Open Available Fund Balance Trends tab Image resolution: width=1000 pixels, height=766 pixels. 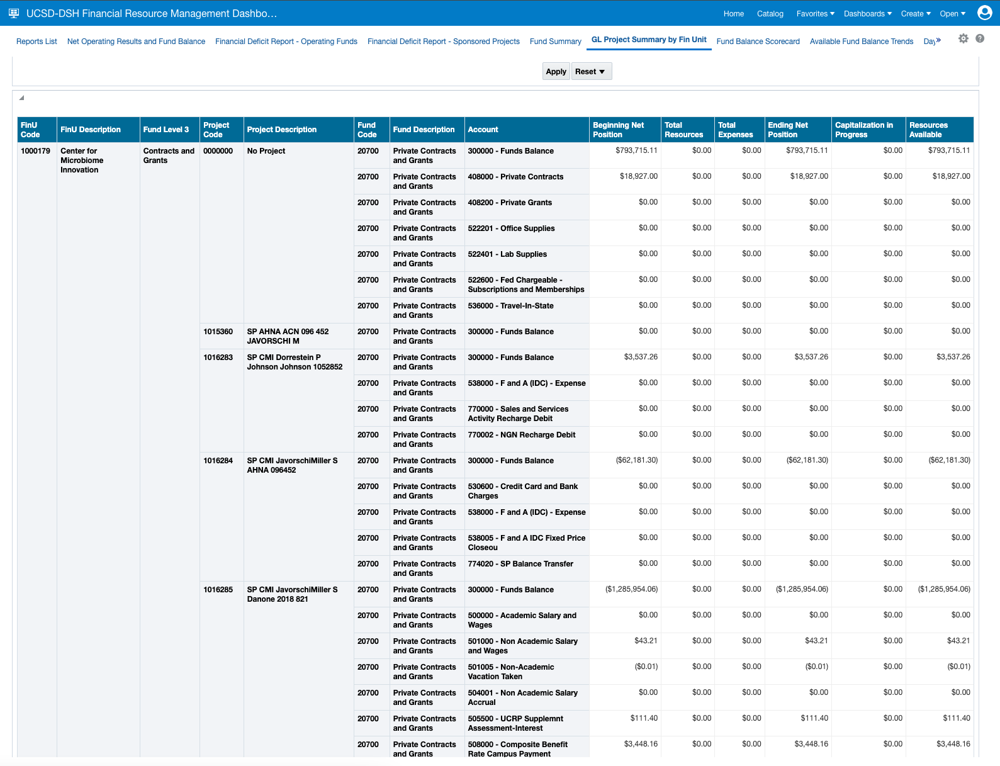(x=862, y=42)
